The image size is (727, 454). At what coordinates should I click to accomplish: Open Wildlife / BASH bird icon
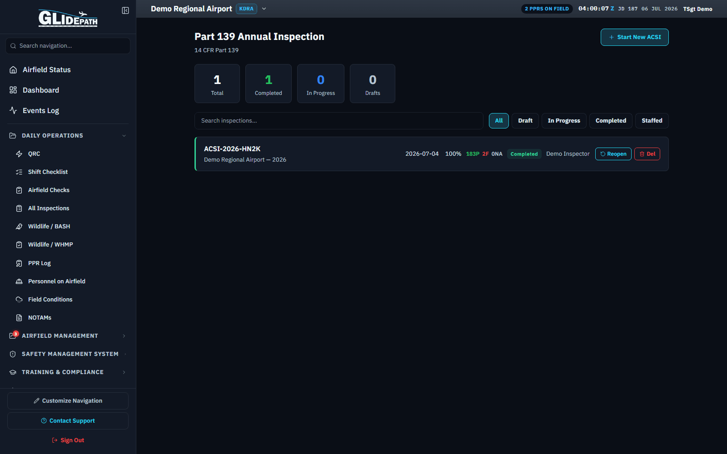pyautogui.click(x=19, y=227)
